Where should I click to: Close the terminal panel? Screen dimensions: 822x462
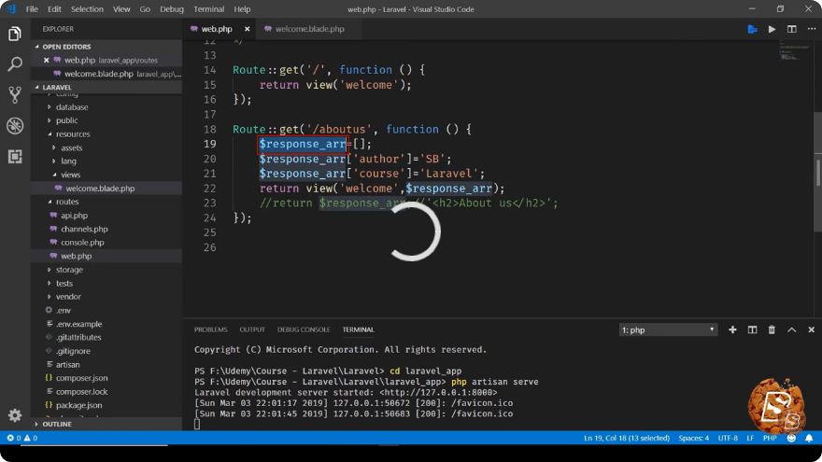(x=811, y=329)
